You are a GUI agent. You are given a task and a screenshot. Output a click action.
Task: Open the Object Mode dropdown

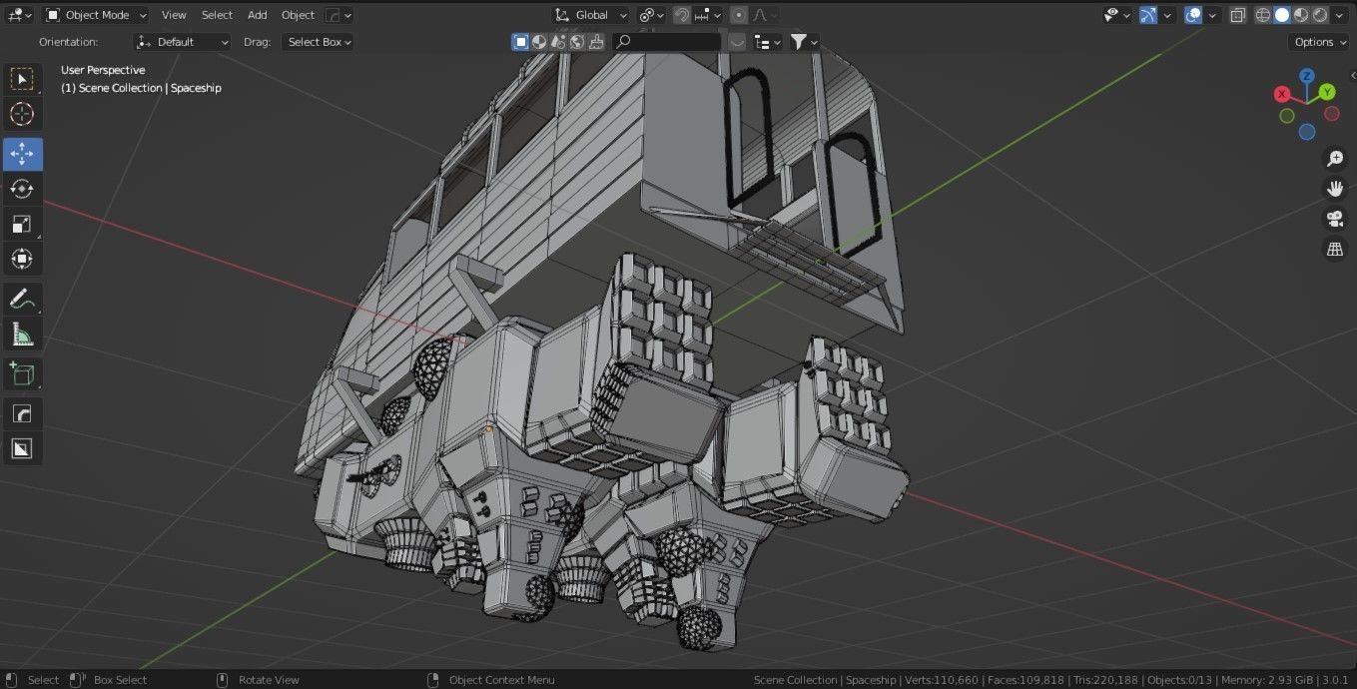[x=96, y=15]
